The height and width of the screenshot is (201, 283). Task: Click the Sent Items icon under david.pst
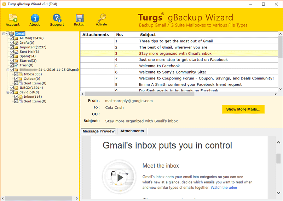(21, 101)
